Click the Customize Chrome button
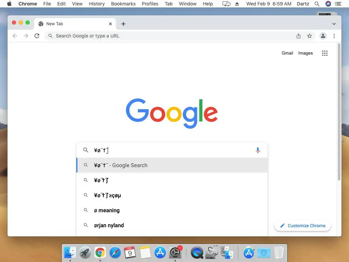 point(303,226)
